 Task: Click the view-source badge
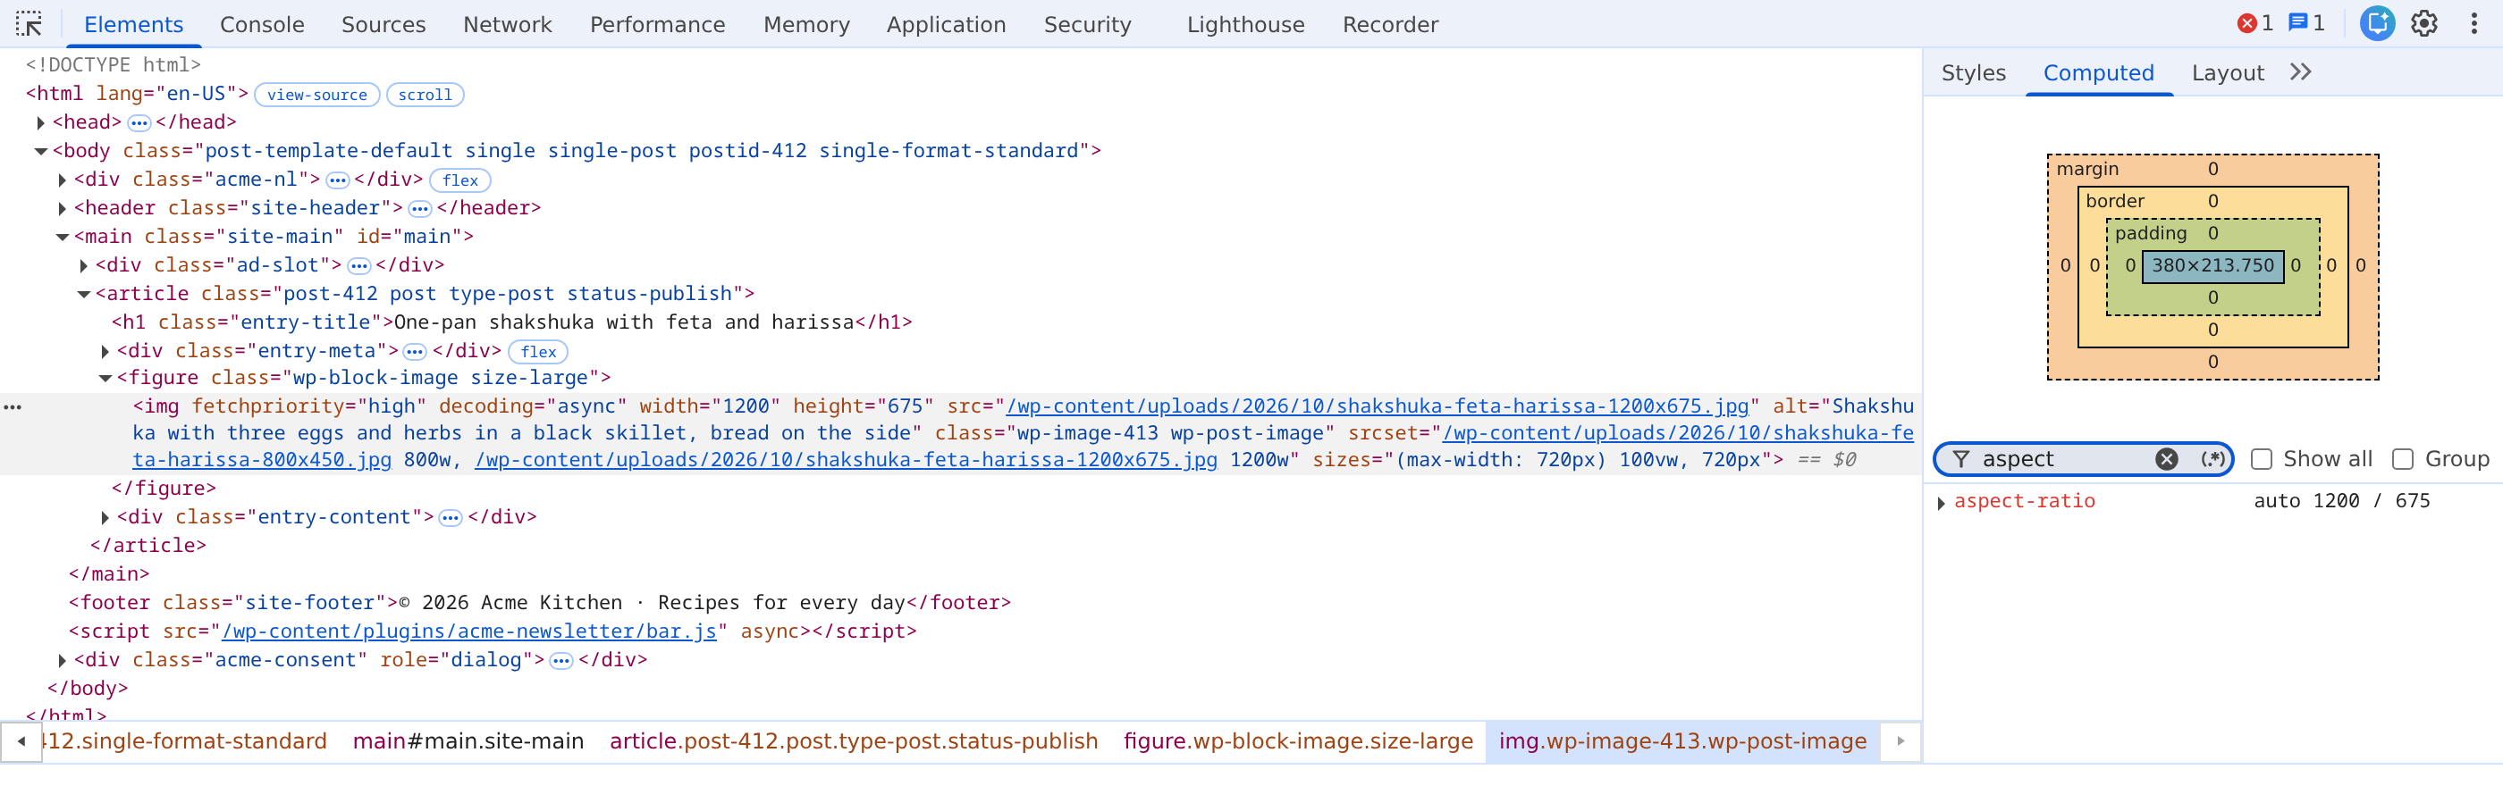(316, 95)
